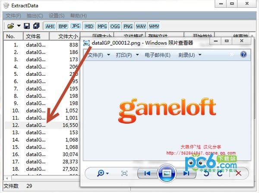Viewport: 259px width, 193px height.
Task: Expand the open-folder dropdown arrow
Action: [x=19, y=26]
